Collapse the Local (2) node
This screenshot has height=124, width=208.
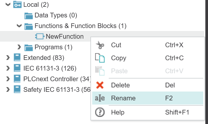[8, 4]
